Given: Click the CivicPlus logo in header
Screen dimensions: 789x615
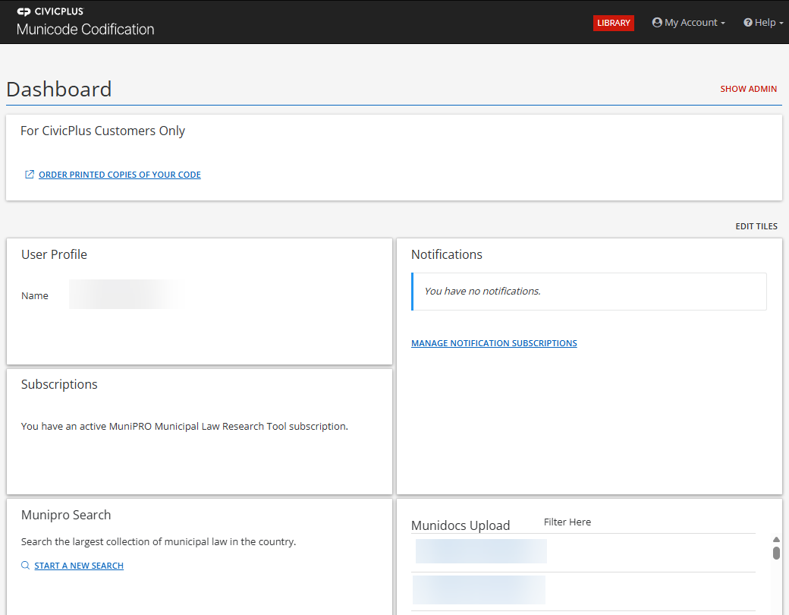Looking at the screenshot, I should coord(50,11).
